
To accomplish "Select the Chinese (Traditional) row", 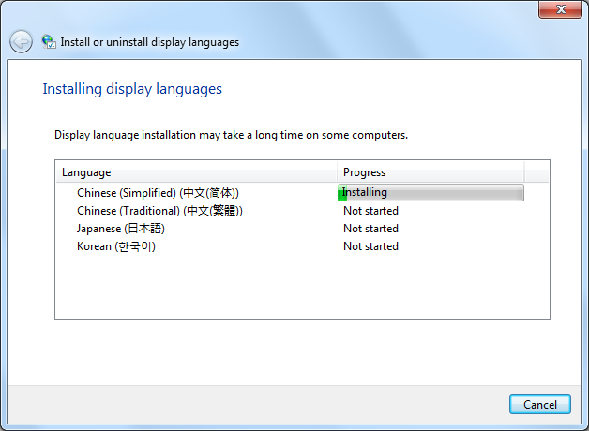I will pos(302,211).
